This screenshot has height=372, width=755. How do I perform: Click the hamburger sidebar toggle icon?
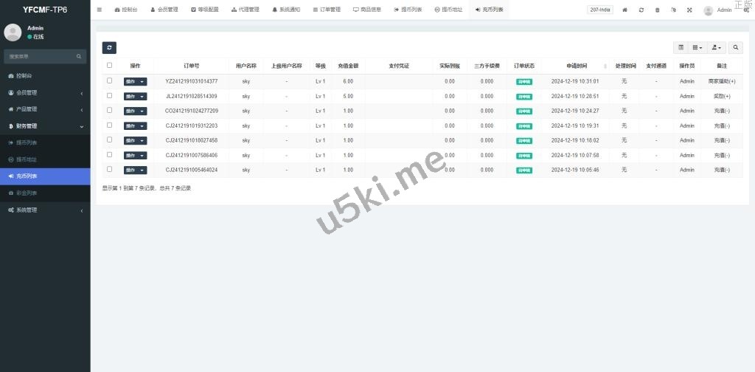(x=100, y=10)
